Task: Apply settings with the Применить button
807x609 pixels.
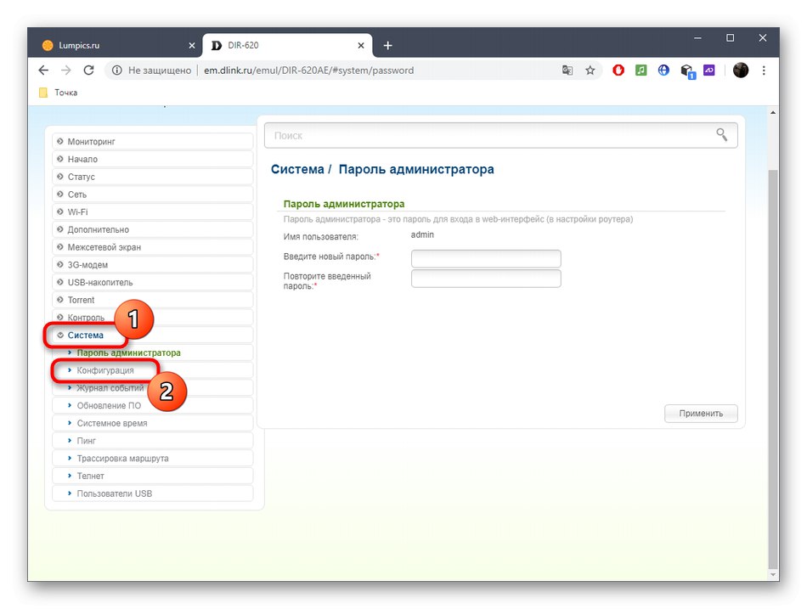Action: (701, 414)
